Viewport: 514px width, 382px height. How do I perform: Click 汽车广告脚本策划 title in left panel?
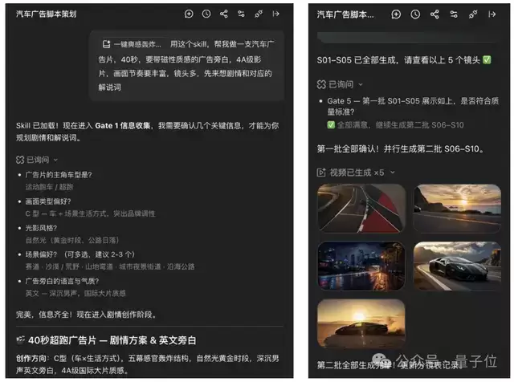point(47,14)
